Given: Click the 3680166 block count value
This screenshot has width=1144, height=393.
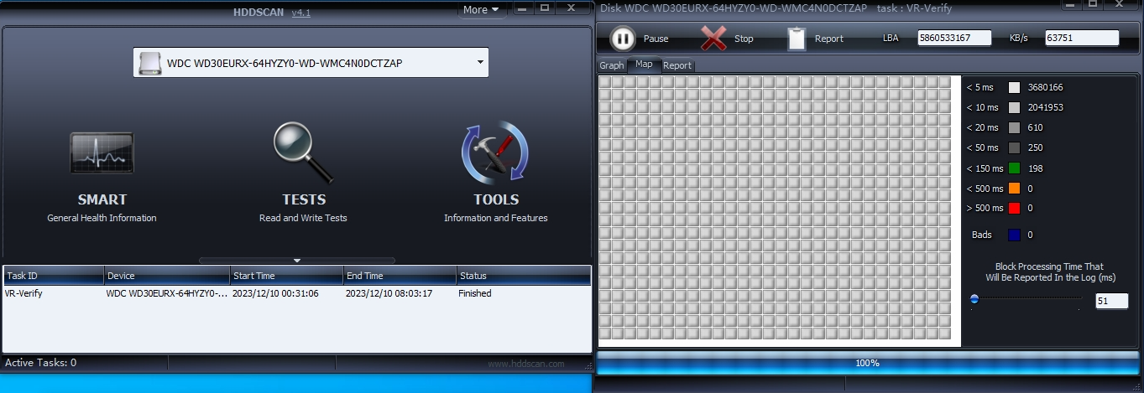Looking at the screenshot, I should tap(1045, 87).
